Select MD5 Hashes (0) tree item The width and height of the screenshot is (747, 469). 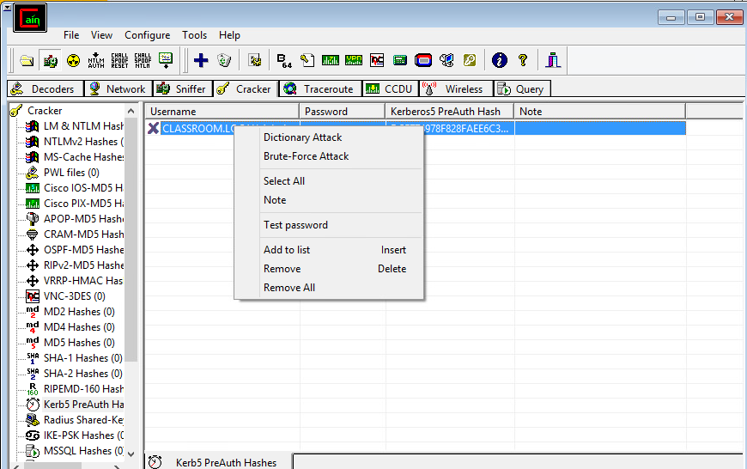[x=79, y=343]
